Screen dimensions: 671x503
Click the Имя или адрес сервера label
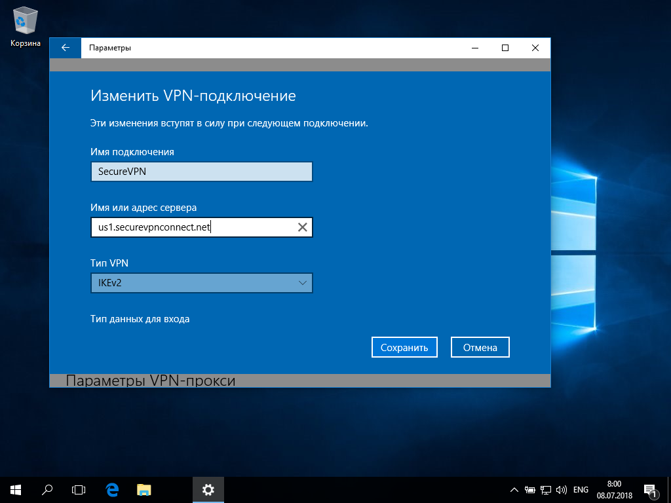pyautogui.click(x=144, y=208)
